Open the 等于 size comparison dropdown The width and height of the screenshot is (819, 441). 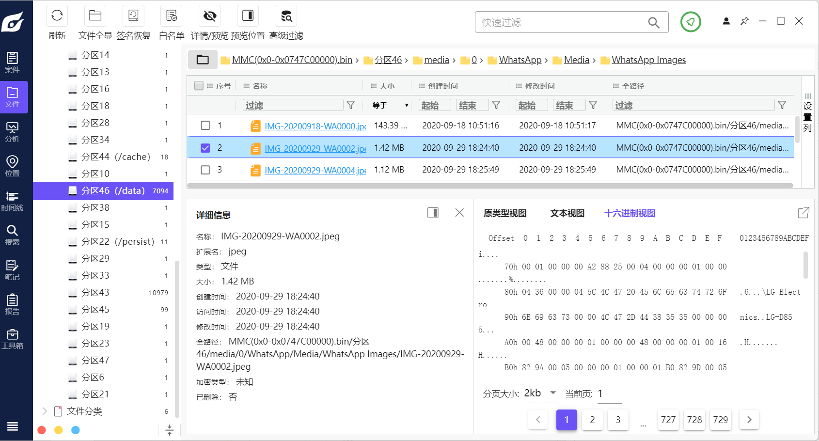point(390,105)
